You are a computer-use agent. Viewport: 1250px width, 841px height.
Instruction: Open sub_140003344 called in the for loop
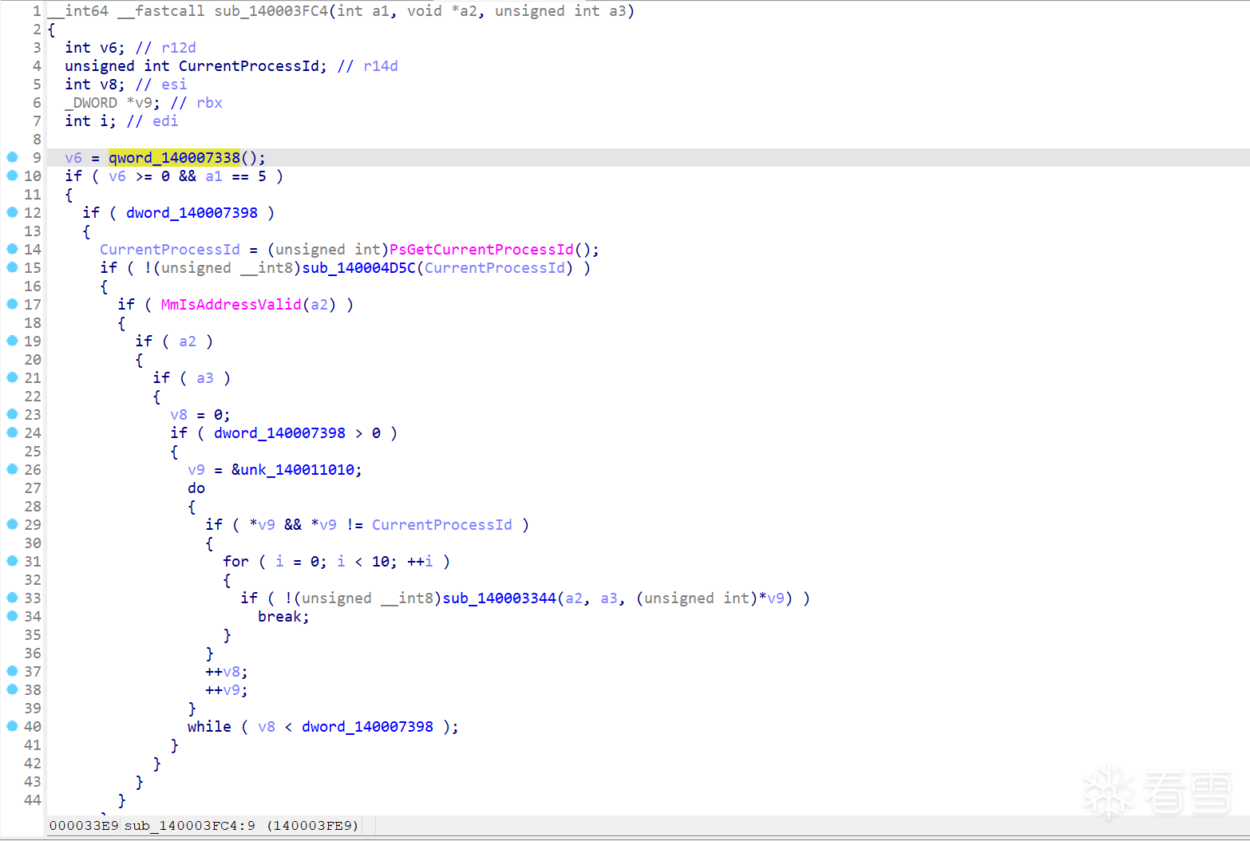pyautogui.click(x=499, y=598)
